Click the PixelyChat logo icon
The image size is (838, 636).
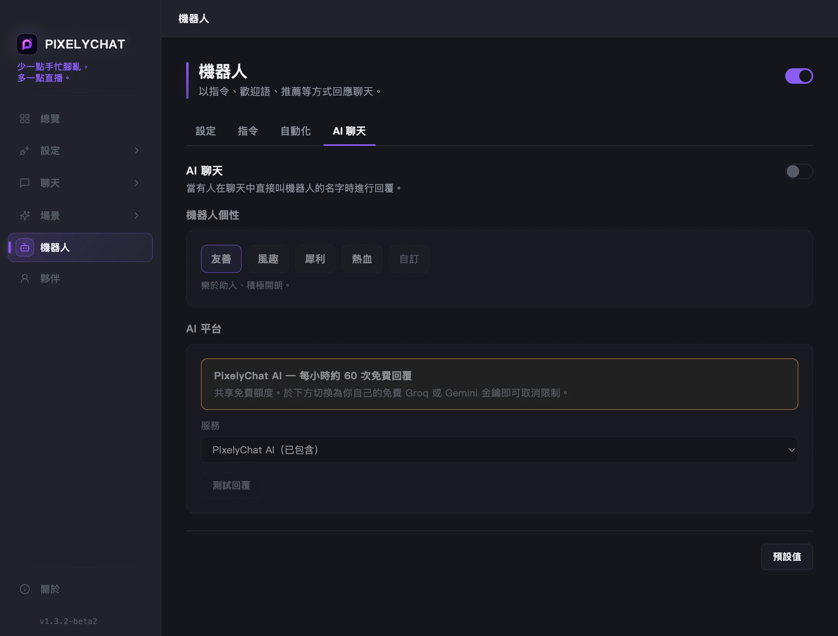point(27,44)
